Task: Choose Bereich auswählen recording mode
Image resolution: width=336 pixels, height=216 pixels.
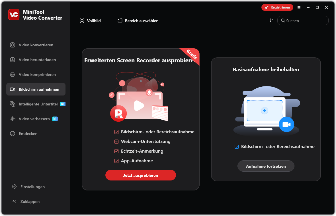Action: [x=138, y=21]
